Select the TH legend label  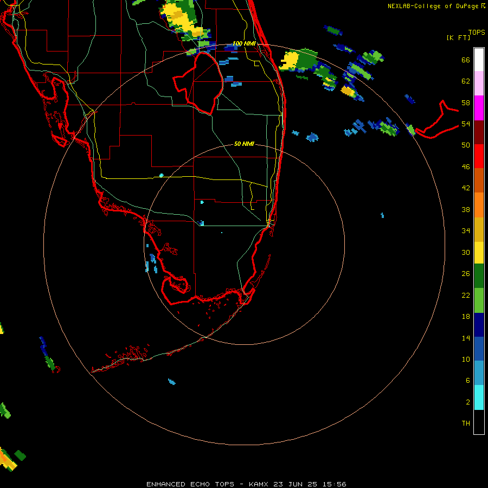coord(466,423)
